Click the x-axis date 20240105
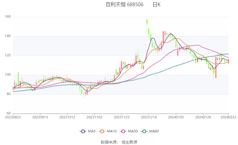238x145 pixels. (176, 117)
